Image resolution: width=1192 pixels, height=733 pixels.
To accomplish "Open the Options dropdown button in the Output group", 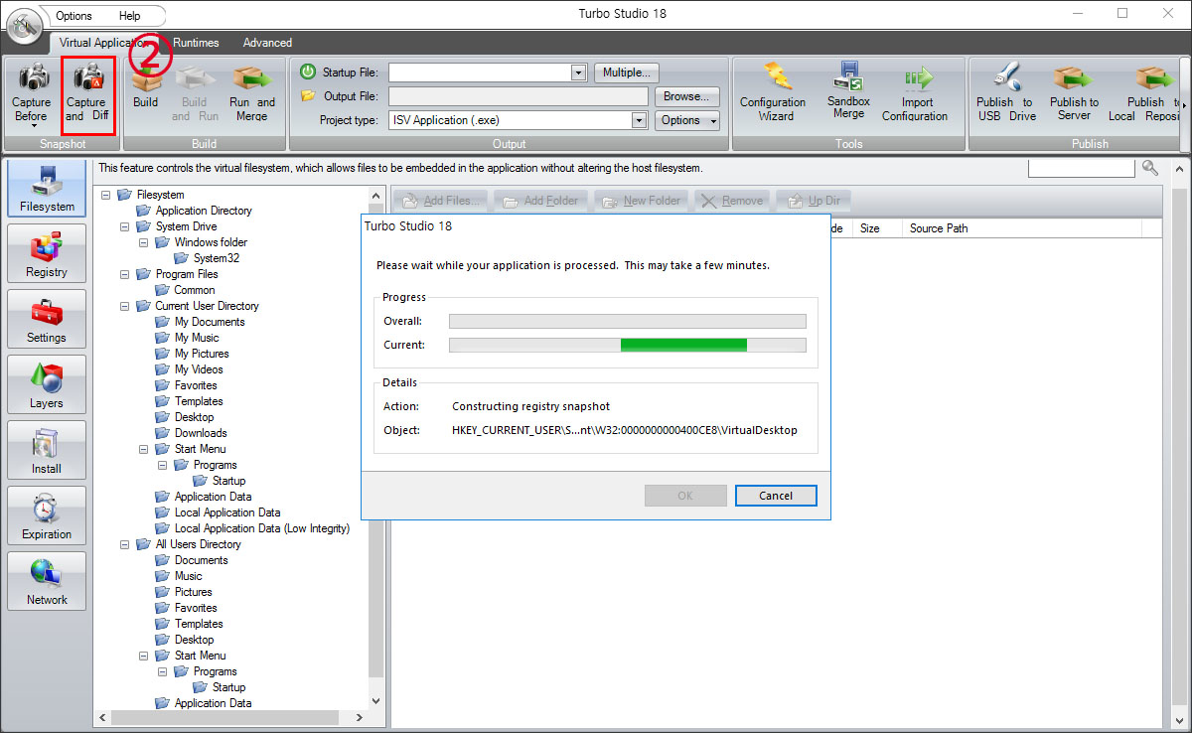I will (x=687, y=120).
